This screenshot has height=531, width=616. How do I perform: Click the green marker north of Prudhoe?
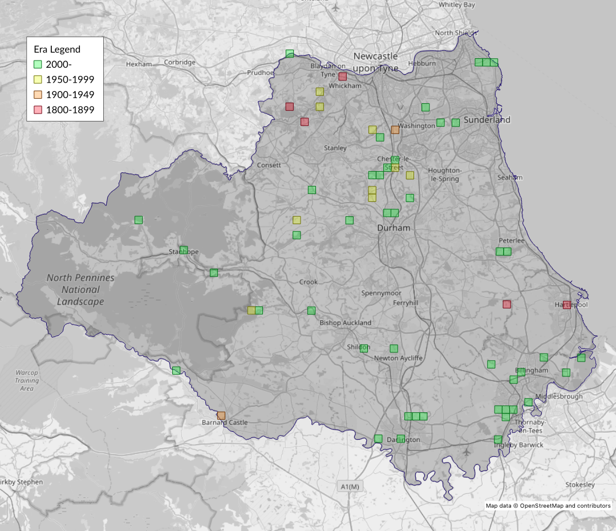click(290, 54)
